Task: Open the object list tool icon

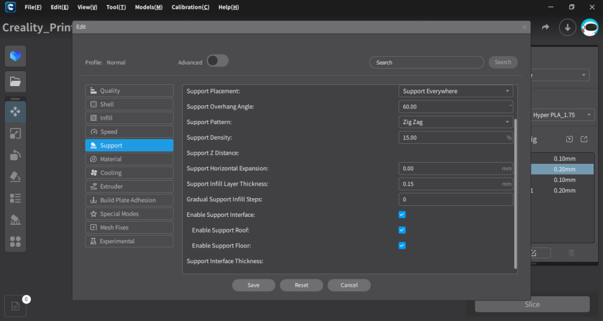Action: pos(16,198)
